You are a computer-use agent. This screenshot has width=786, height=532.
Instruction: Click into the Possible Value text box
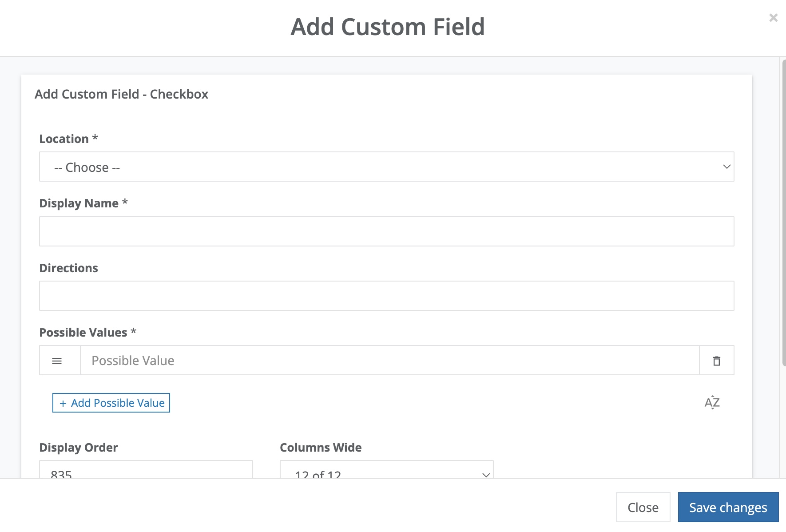389,361
